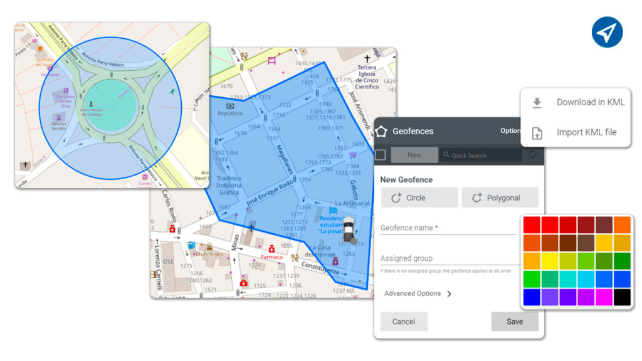The image size is (642, 361).
Task: Choose Download in KML
Action: [x=576, y=102]
